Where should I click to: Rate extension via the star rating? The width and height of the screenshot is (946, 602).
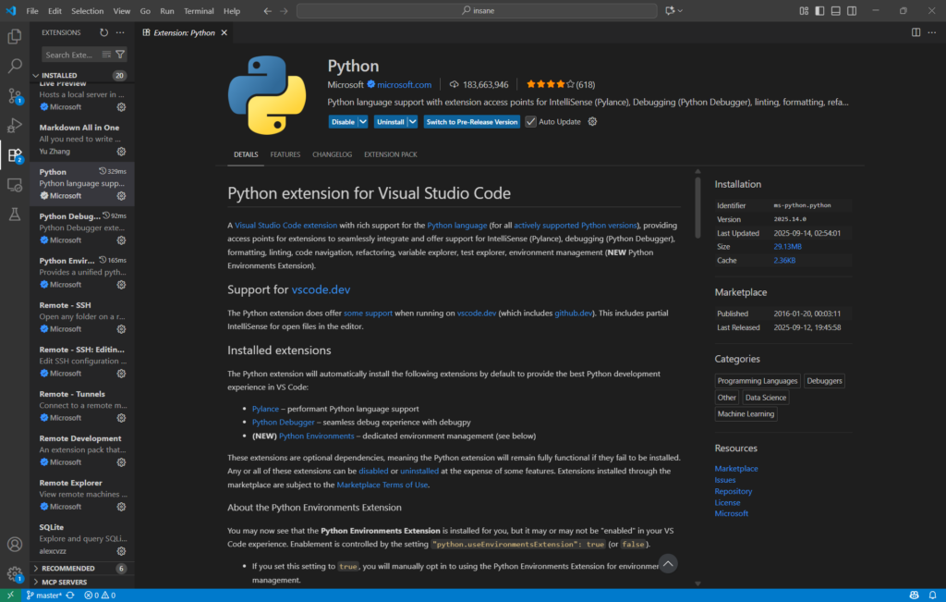pyautogui.click(x=550, y=84)
